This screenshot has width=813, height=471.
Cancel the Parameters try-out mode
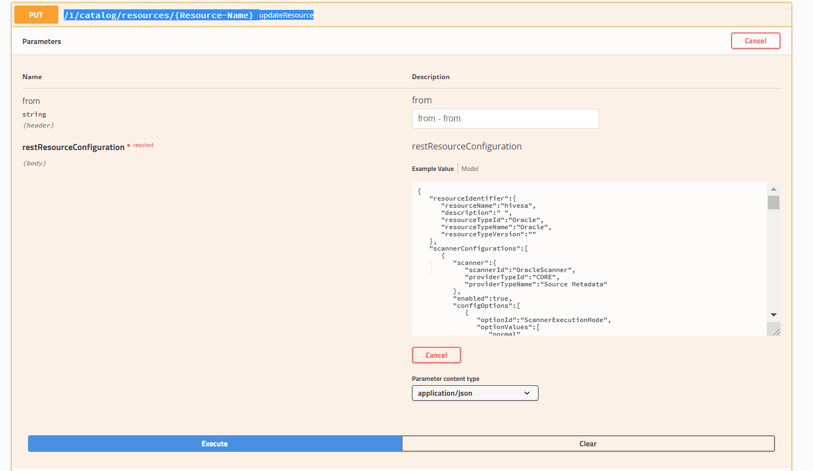tap(755, 41)
